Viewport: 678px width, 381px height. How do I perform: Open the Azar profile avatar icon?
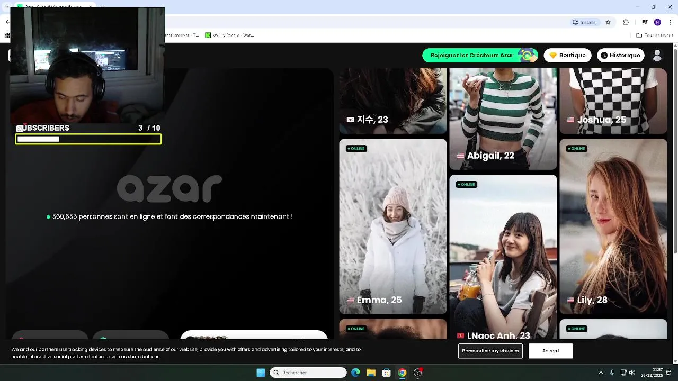657,55
